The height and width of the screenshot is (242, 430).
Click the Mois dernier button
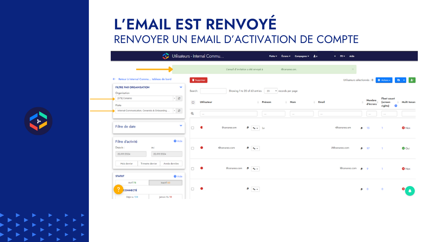pos(127,163)
